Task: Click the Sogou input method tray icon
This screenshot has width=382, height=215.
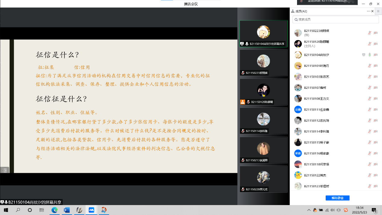Action: [x=346, y=210]
